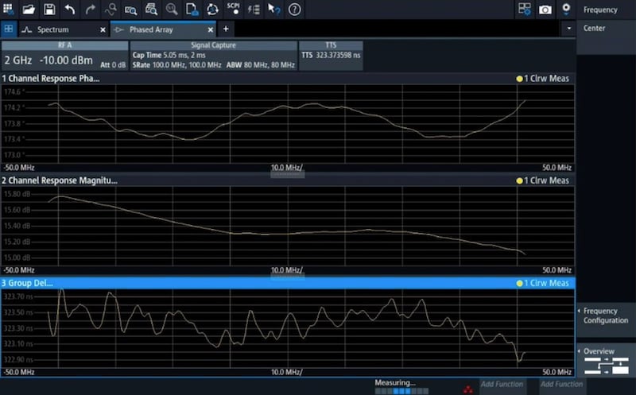636x395 pixels.
Task: Click -50.0 MHz label under magnitude plot
Action: [18, 270]
